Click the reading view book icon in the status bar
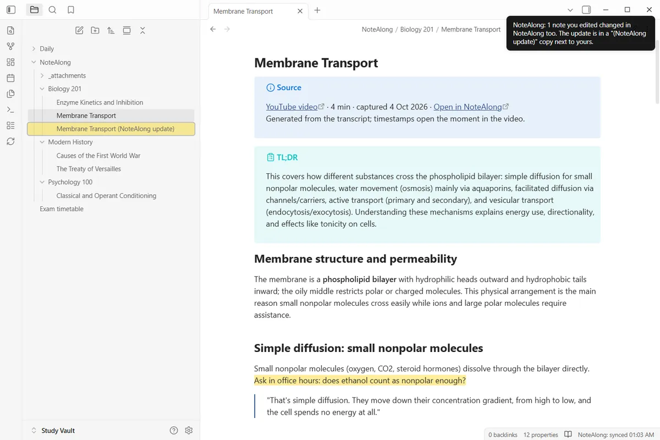This screenshot has width=660, height=440. (x=568, y=435)
